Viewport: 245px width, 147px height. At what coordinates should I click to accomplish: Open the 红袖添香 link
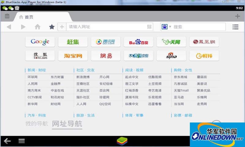click(132, 90)
